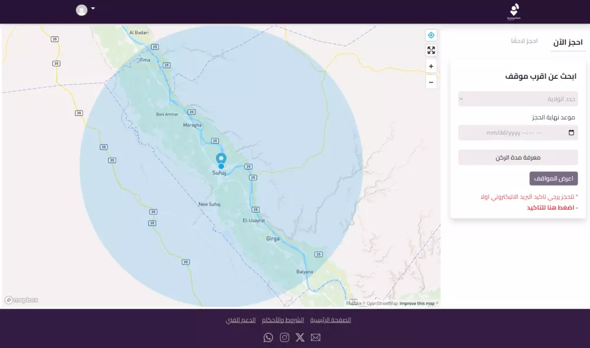Click the Tima label on the map

(x=145, y=60)
